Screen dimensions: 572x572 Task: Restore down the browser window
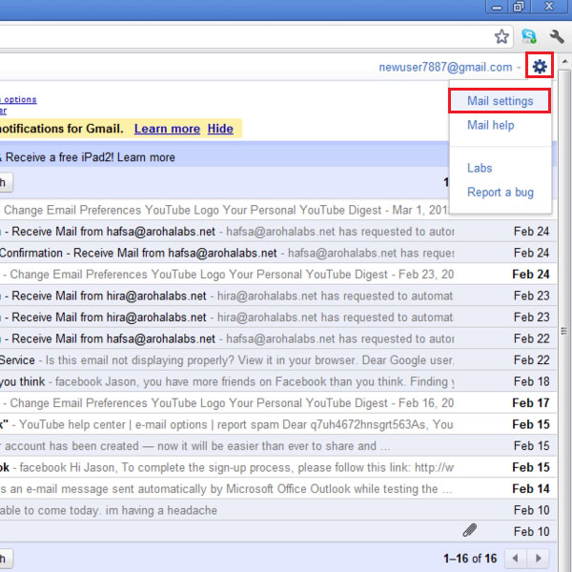[519, 7]
